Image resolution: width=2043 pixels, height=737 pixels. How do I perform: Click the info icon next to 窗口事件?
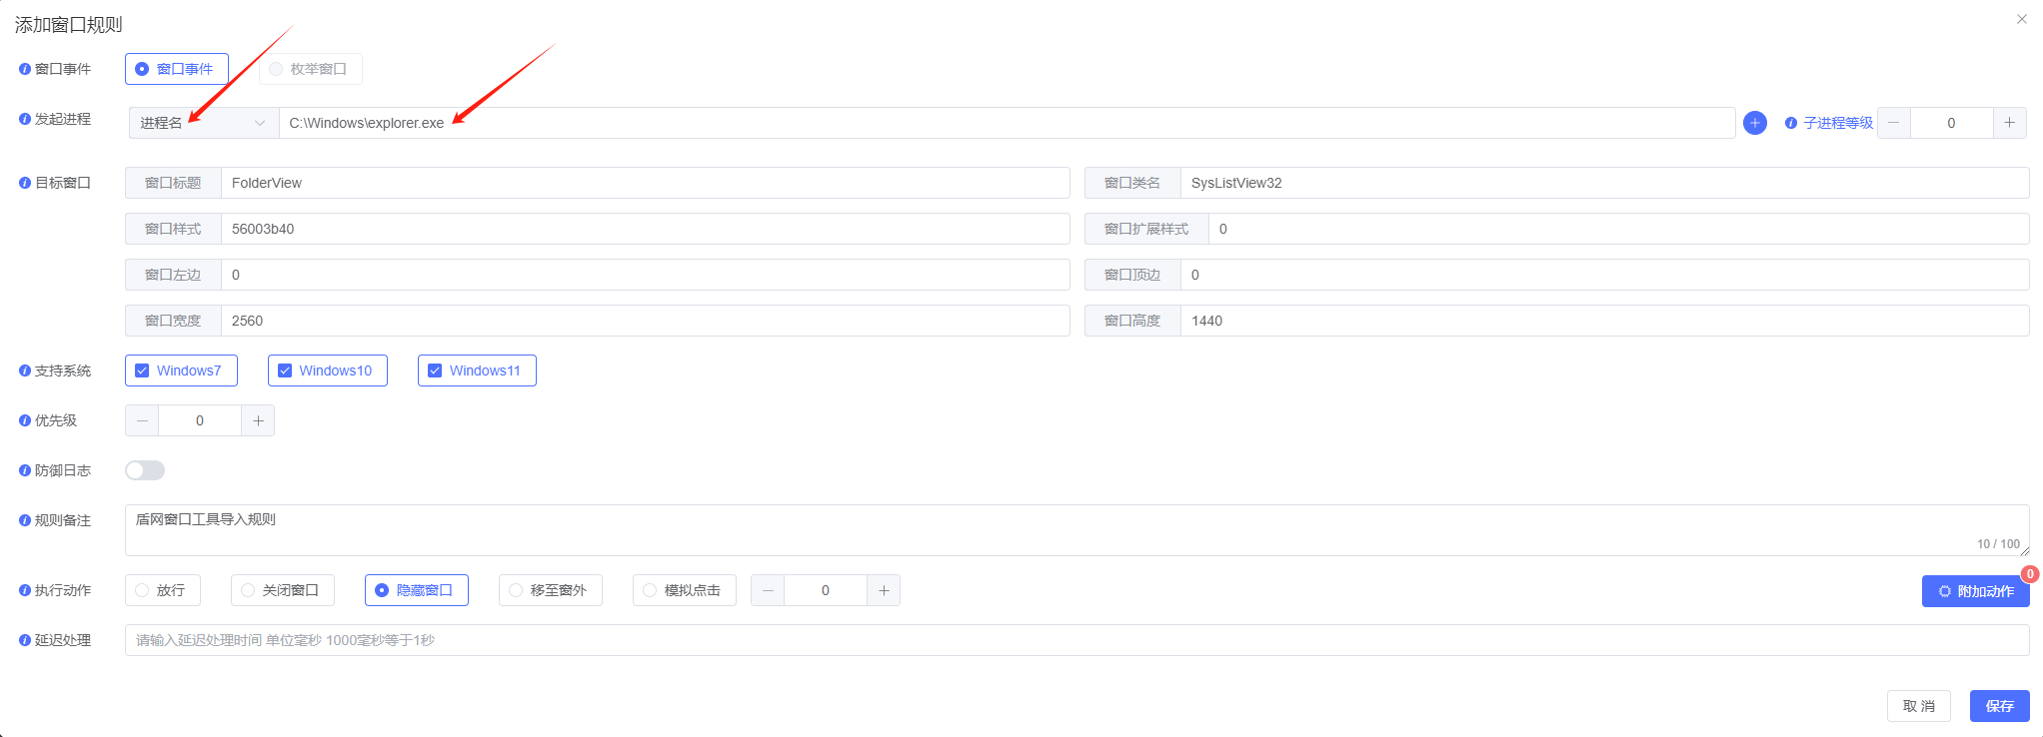click(x=24, y=69)
